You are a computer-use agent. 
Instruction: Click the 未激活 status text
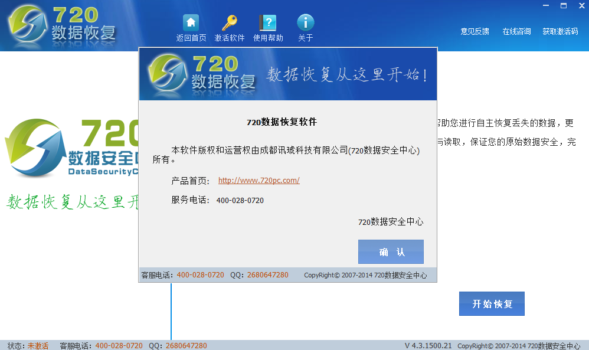pyautogui.click(x=38, y=345)
